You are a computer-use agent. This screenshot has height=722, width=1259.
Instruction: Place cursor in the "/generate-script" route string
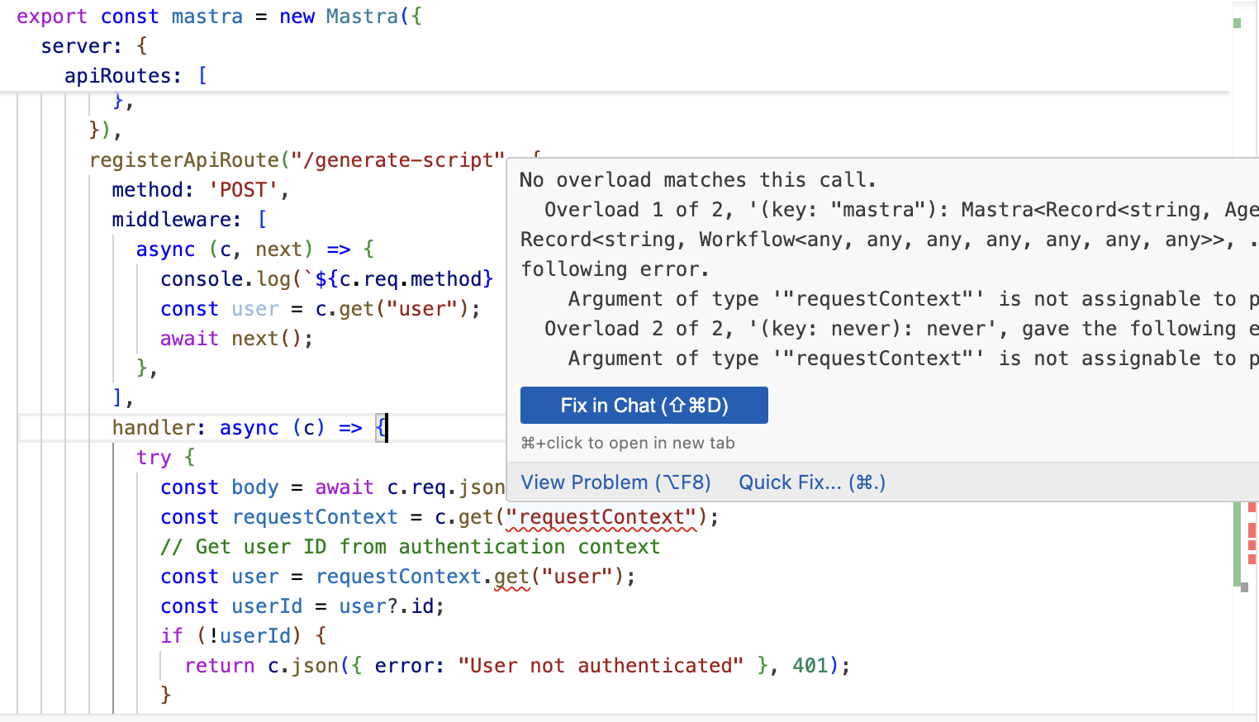tap(398, 160)
